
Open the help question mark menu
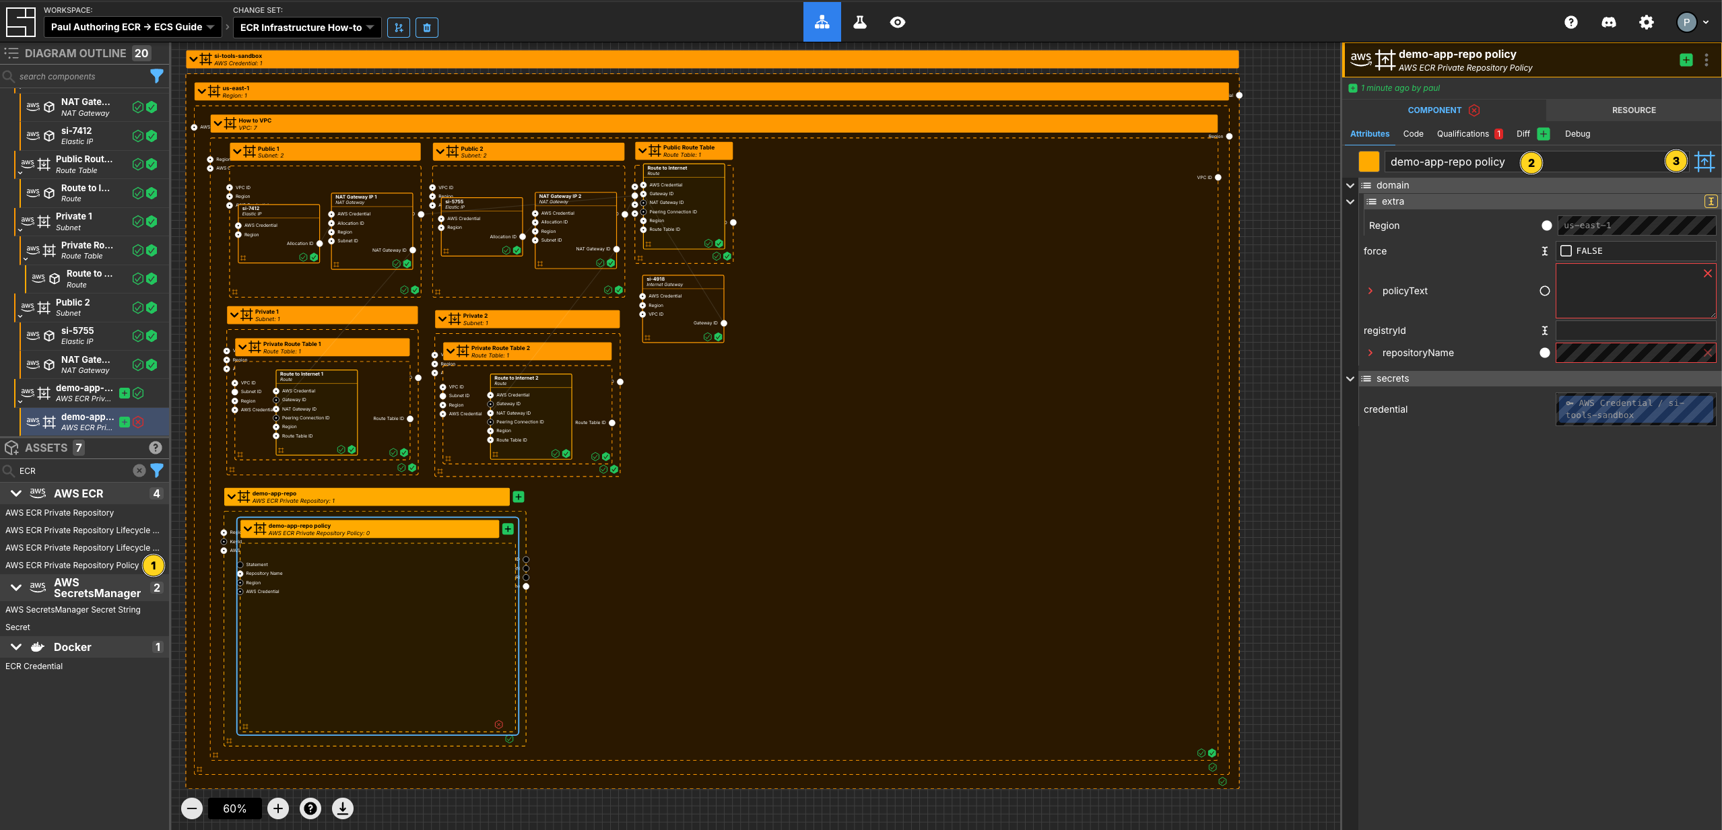point(1570,22)
